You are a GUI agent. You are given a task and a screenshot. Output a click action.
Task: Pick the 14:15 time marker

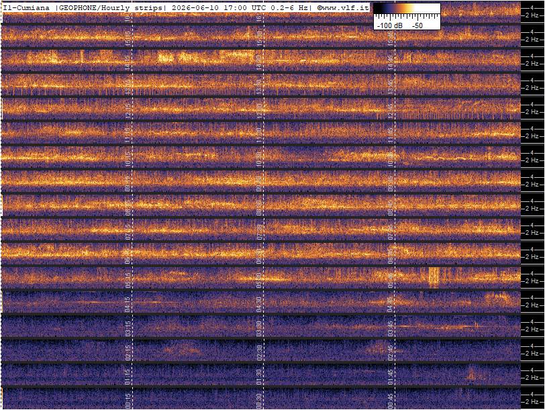click(128, 63)
